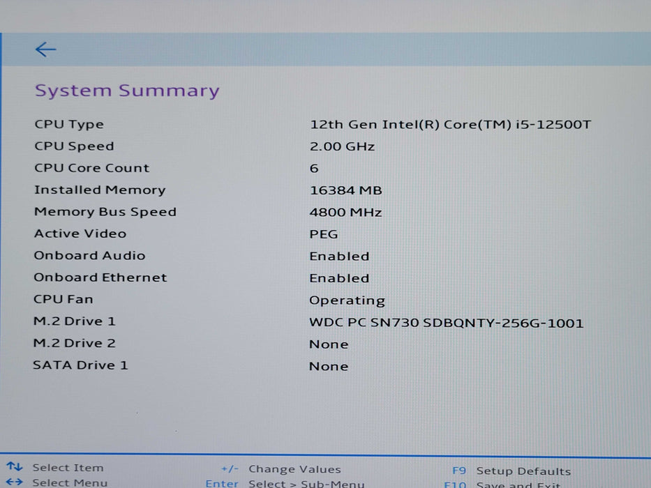Image resolution: width=651 pixels, height=488 pixels.
Task: Click the M.2 Drive 2 None value
Action: 329,344
